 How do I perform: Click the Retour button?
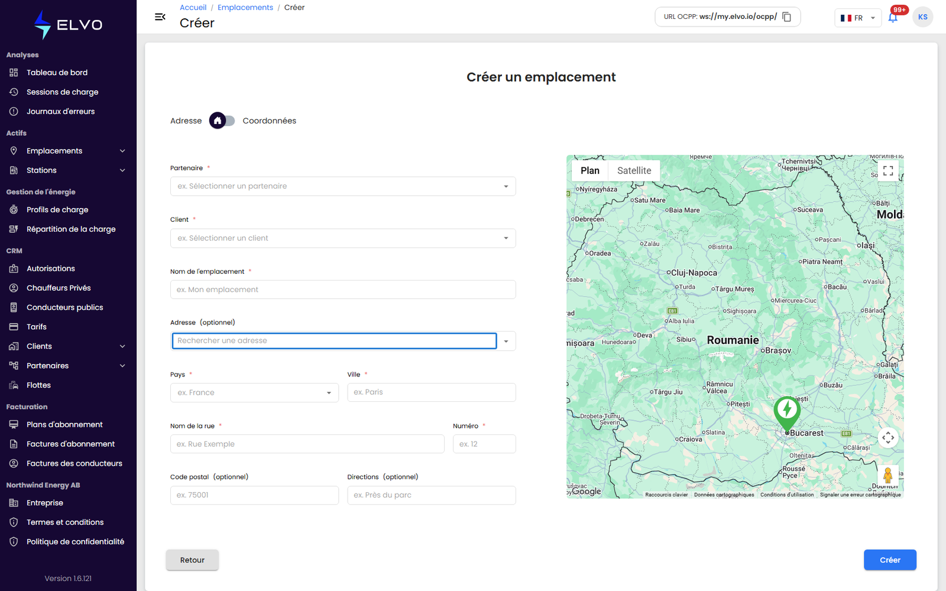[192, 560]
